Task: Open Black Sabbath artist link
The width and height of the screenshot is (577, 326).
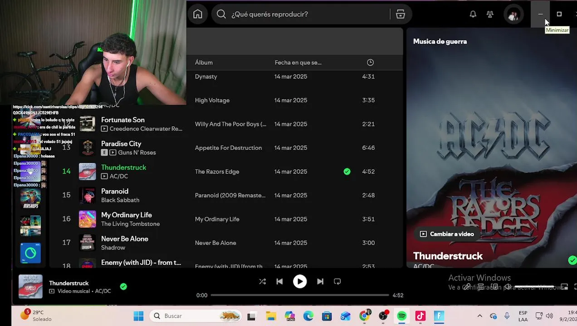Action: click(120, 200)
